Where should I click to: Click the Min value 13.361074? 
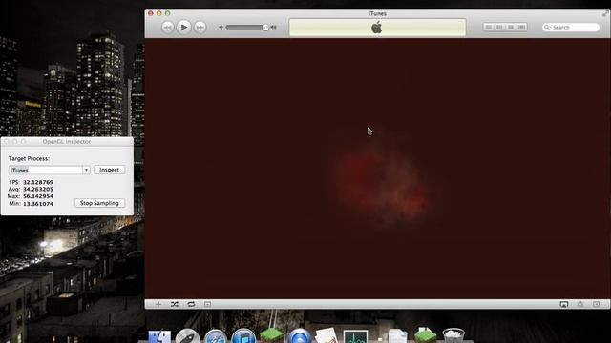pos(38,203)
